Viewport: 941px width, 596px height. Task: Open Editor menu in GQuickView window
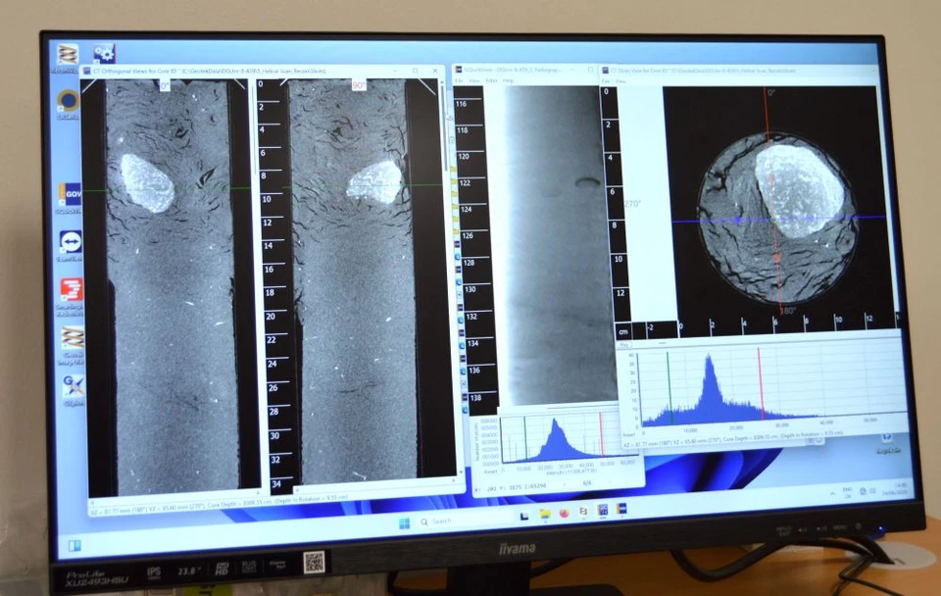(x=491, y=80)
